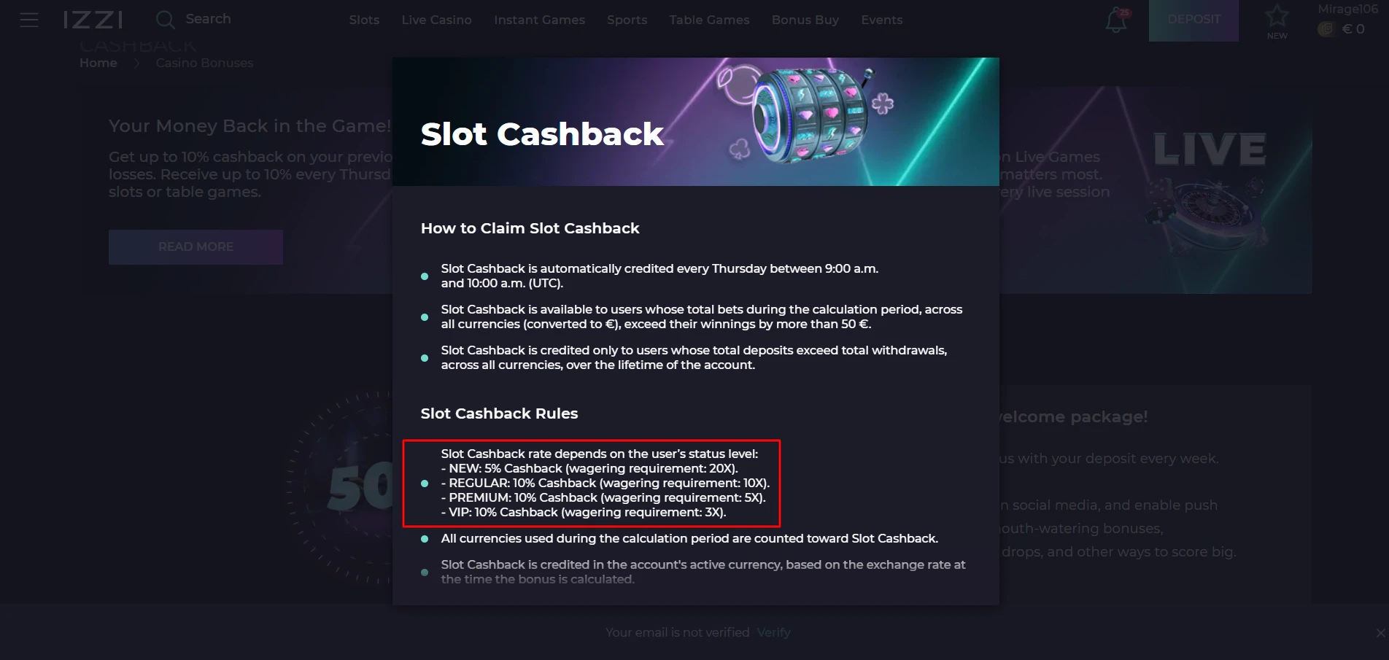Image resolution: width=1389 pixels, height=660 pixels.
Task: Open Instant Games category
Action: (539, 20)
